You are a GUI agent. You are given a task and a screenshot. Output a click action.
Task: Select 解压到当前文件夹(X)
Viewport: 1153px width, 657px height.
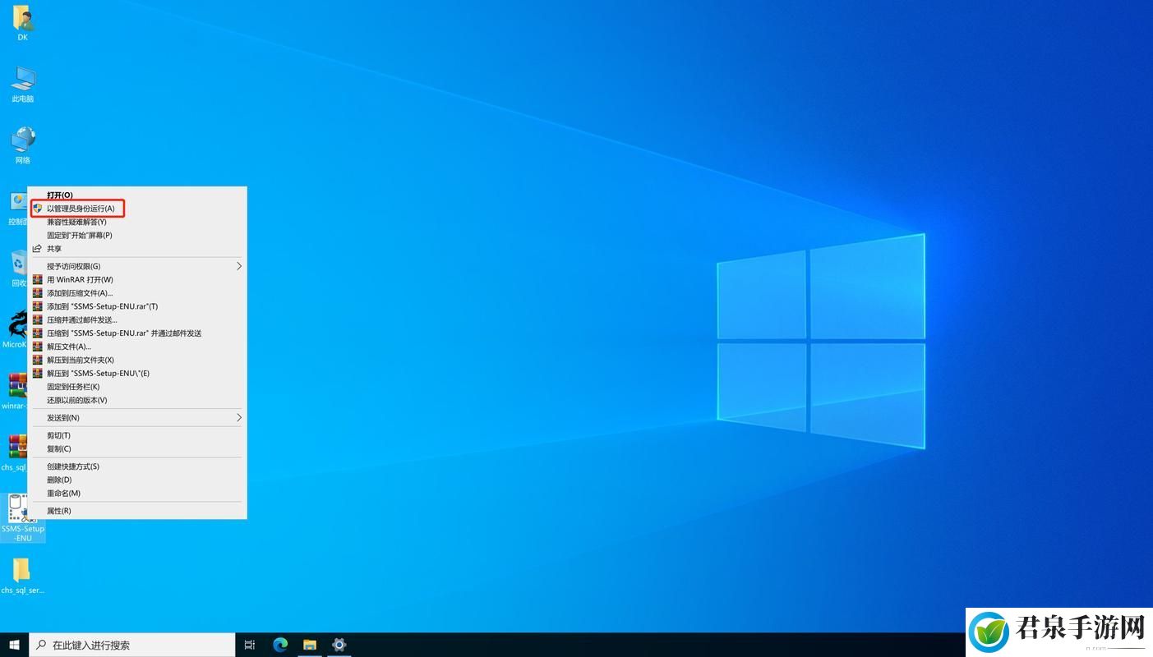click(137, 360)
